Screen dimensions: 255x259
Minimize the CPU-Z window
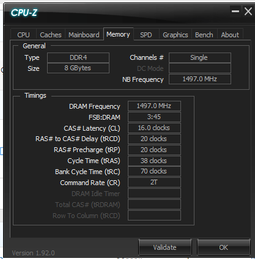click(x=235, y=11)
